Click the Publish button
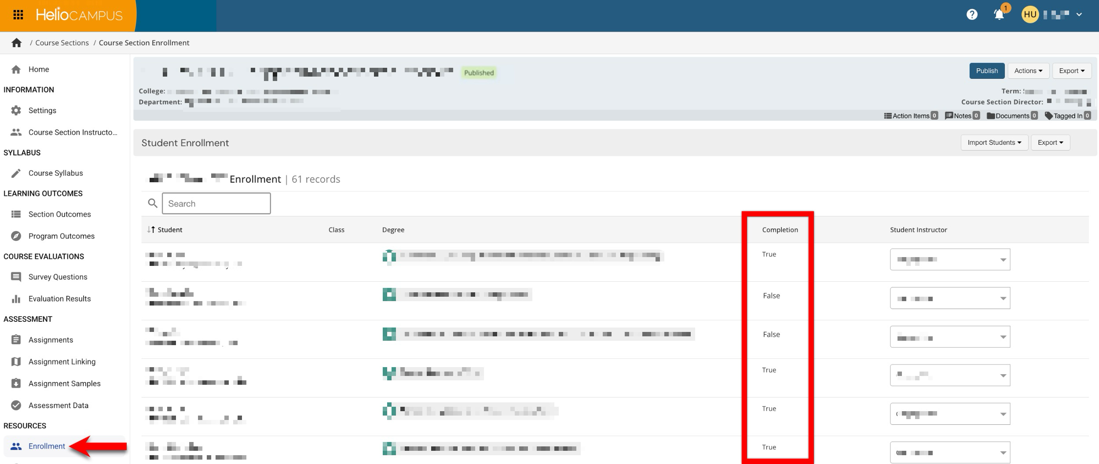This screenshot has width=1099, height=464. point(986,71)
